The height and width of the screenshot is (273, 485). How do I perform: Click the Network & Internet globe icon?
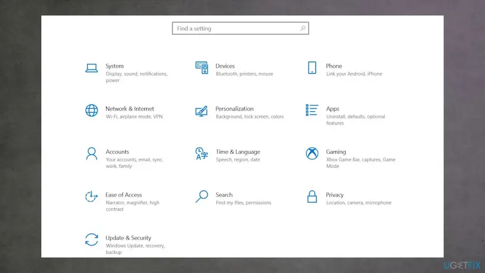(91, 110)
